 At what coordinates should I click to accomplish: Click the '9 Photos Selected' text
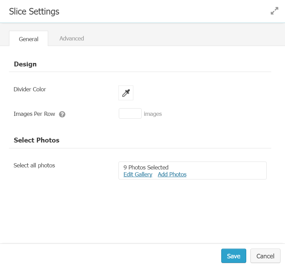[146, 167]
